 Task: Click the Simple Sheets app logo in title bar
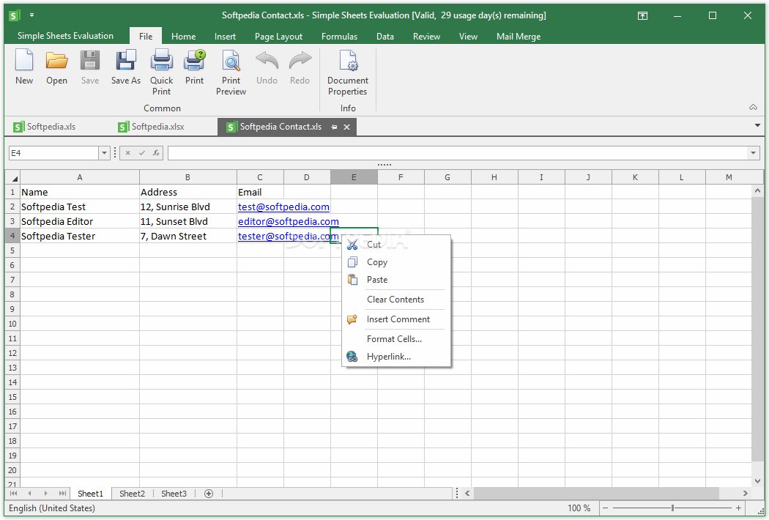pos(14,15)
